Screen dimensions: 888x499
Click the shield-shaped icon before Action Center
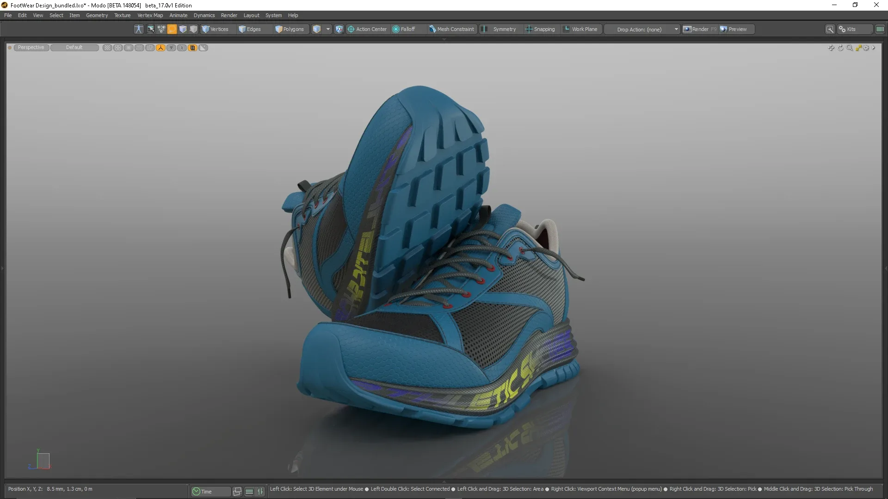point(339,29)
